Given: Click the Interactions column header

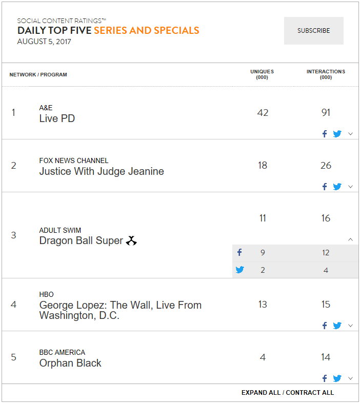Looking at the screenshot, I should pos(326,74).
